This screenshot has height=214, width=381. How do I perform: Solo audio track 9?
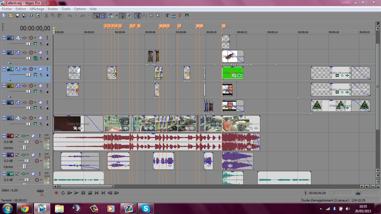point(40,155)
